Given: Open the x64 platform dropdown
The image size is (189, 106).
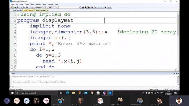Looking at the screenshot, I should [53, 7].
